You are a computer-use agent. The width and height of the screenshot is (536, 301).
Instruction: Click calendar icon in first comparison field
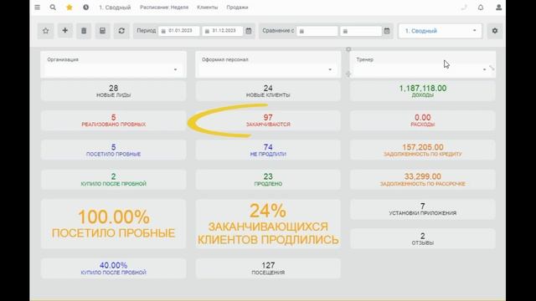click(x=301, y=31)
